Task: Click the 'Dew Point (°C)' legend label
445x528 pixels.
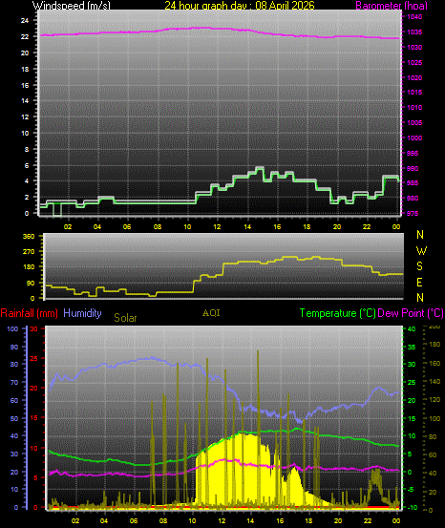Action: pos(411,313)
